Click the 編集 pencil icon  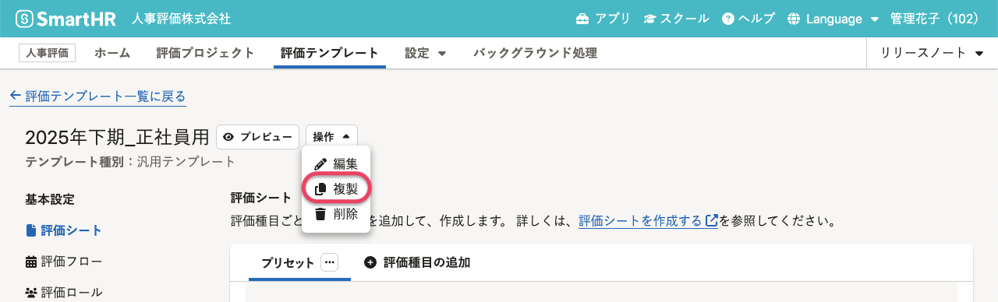click(320, 164)
